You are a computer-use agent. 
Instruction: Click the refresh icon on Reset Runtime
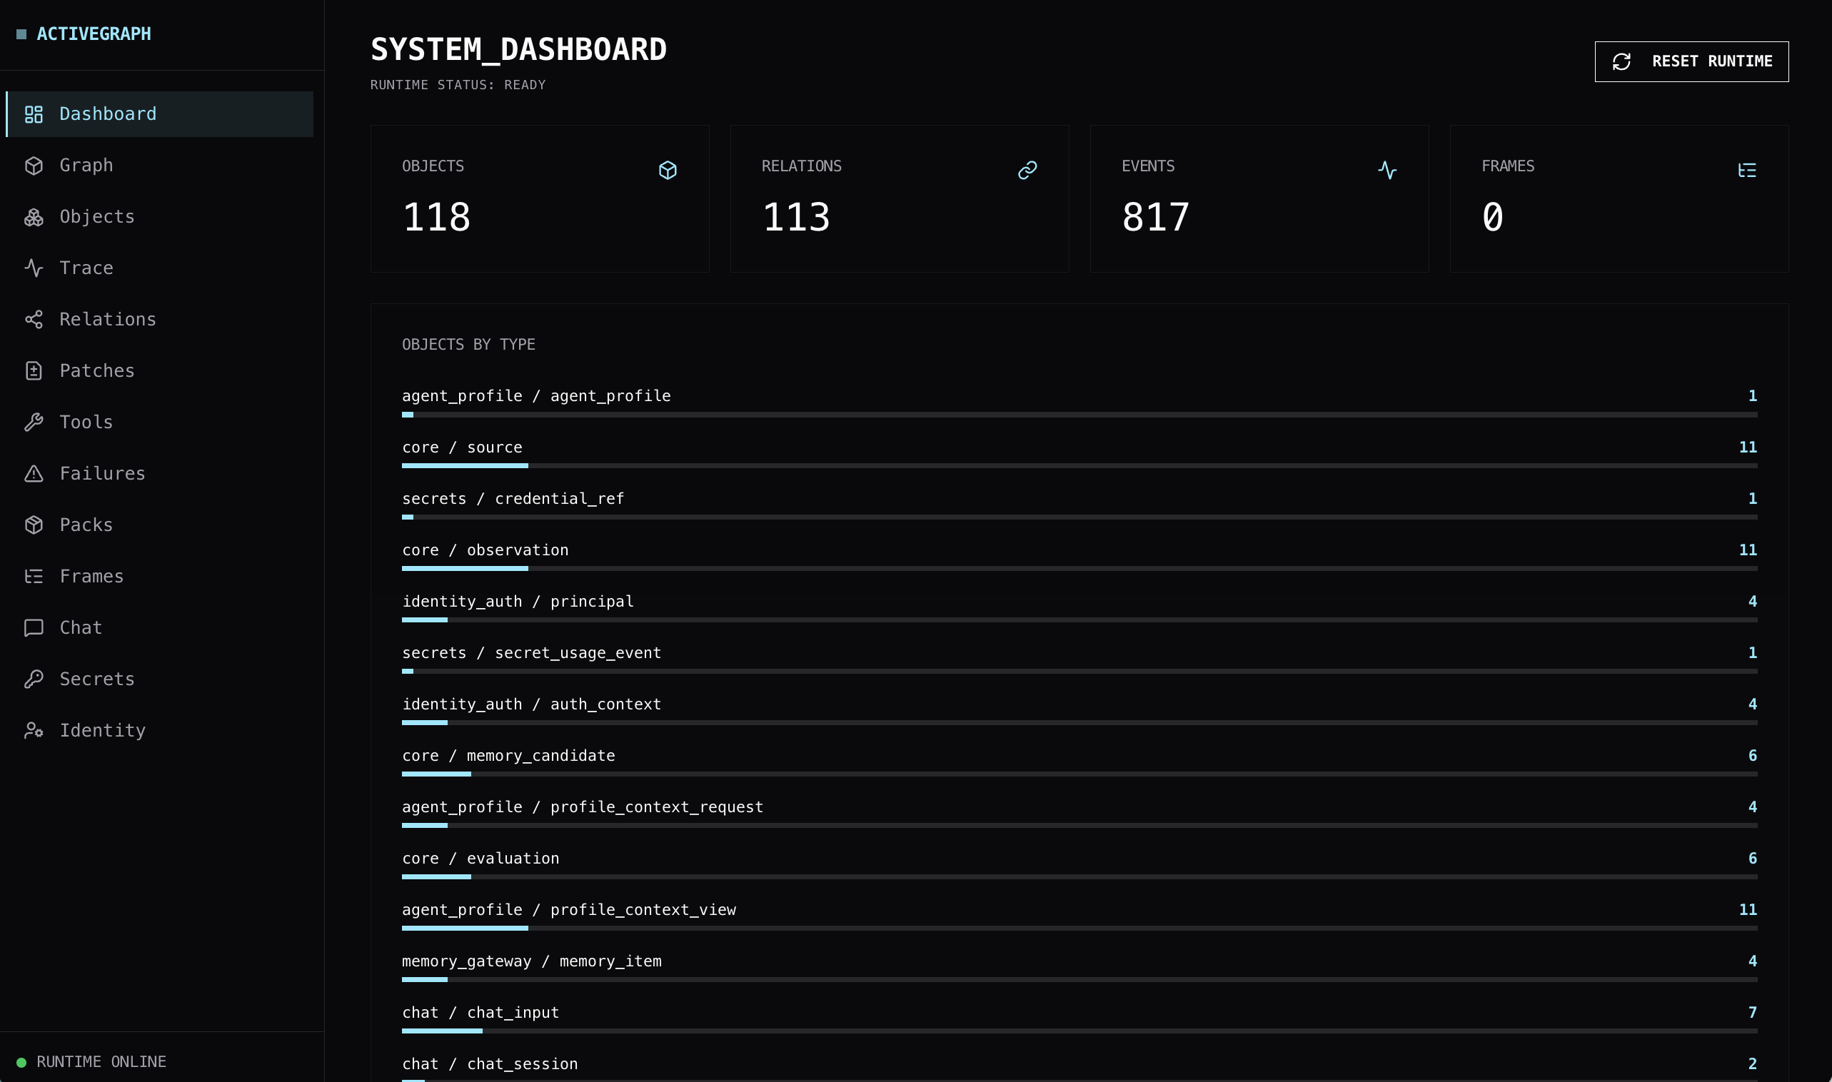tap(1621, 62)
